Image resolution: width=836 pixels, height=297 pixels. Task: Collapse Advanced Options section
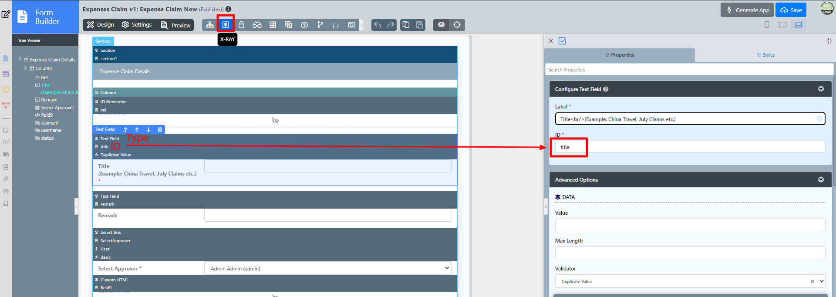point(821,179)
